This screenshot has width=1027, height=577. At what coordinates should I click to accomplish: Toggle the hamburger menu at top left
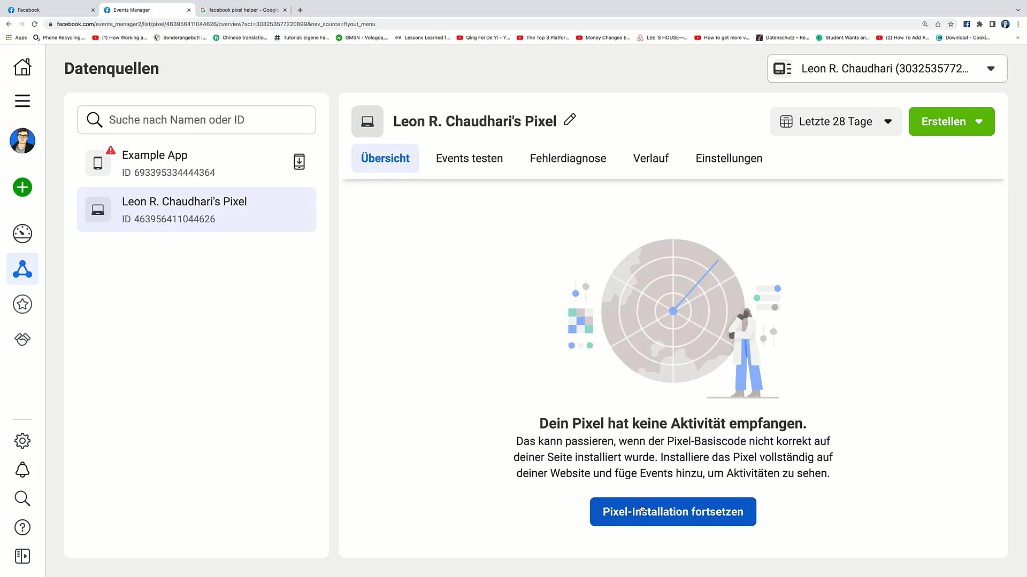pyautogui.click(x=22, y=100)
